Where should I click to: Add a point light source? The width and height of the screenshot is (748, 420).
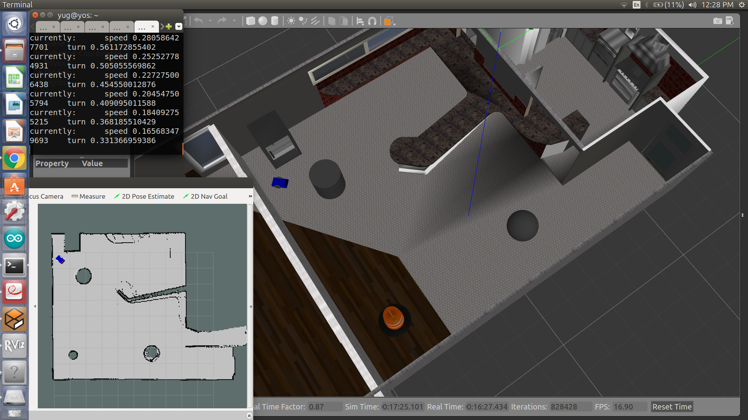[291, 21]
